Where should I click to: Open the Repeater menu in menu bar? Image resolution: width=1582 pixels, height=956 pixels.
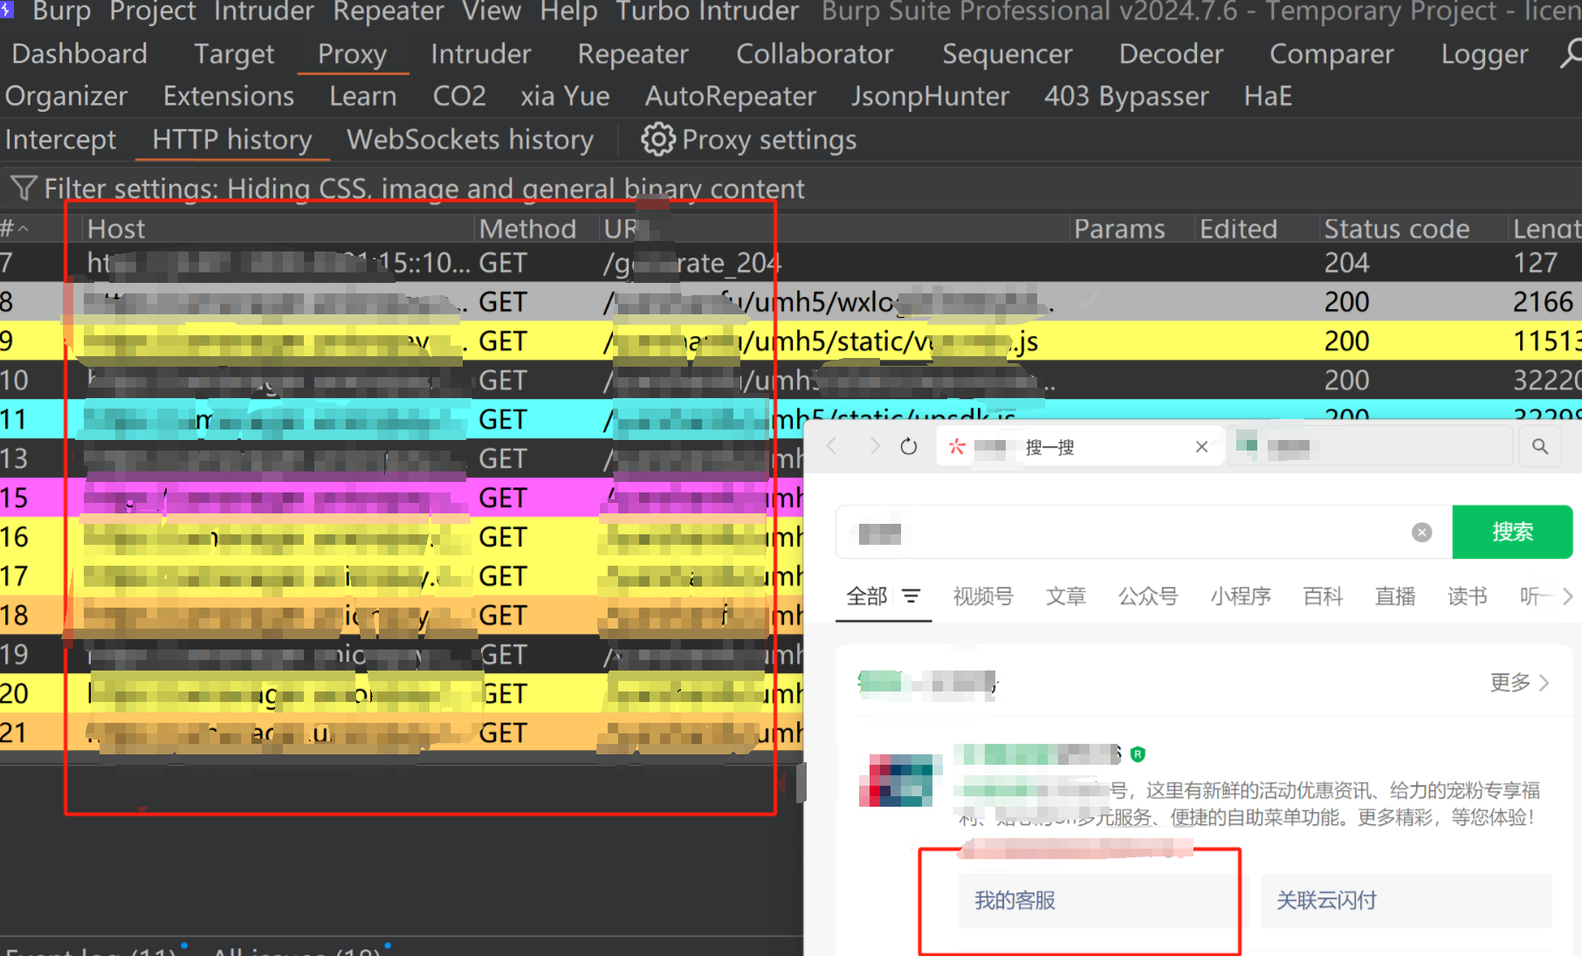pos(389,11)
